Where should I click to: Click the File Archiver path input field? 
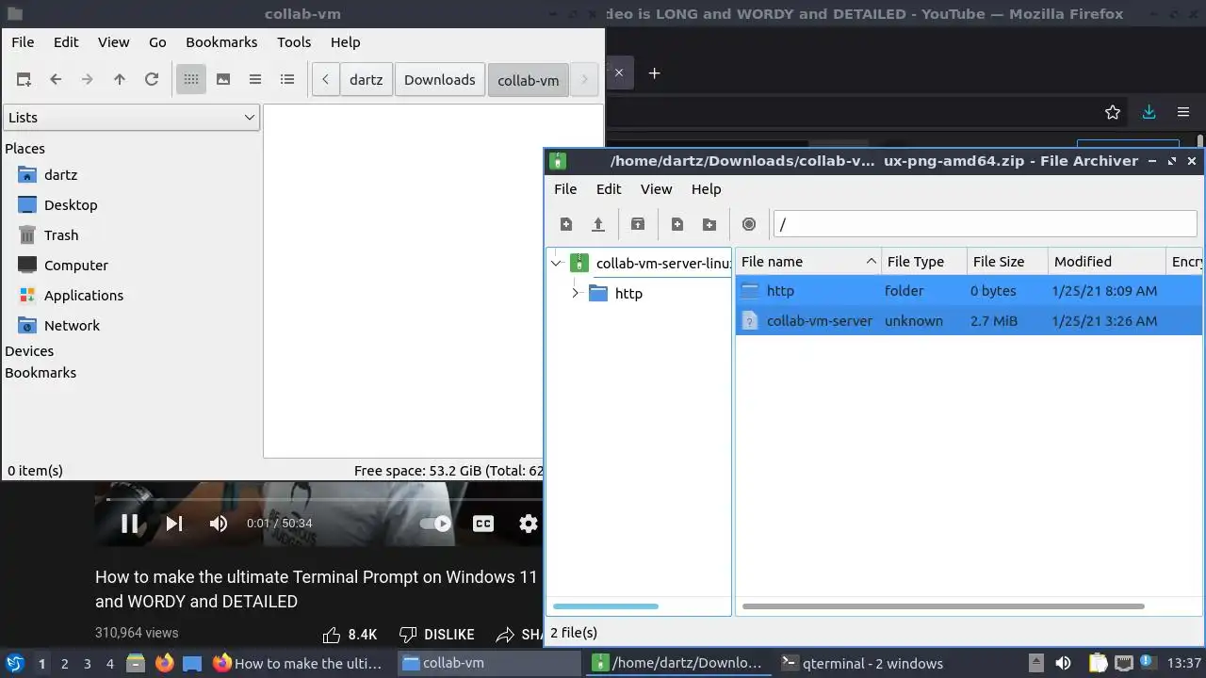point(985,224)
